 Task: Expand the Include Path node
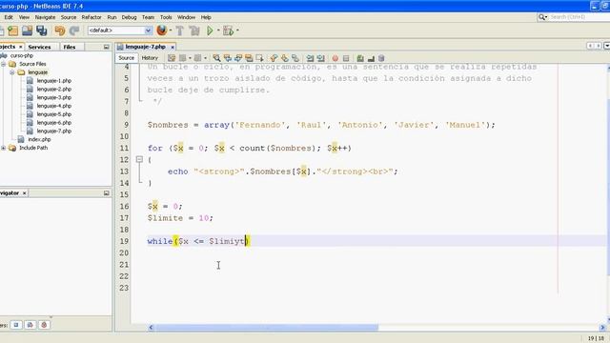[4, 148]
